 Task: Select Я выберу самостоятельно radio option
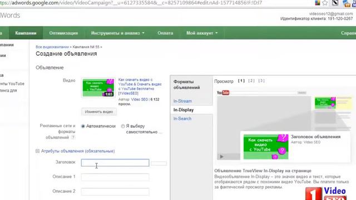coord(123,126)
